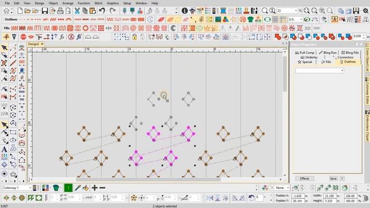The image size is (370, 208).
Task: Click the Paste icon
Action: (x=92, y=11)
